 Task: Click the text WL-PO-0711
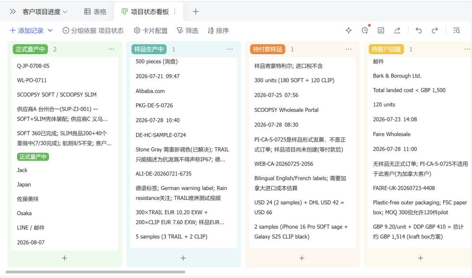pos(31,80)
